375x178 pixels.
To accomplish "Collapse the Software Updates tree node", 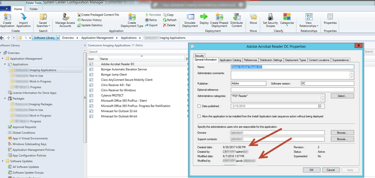I will click(x=3, y=161).
